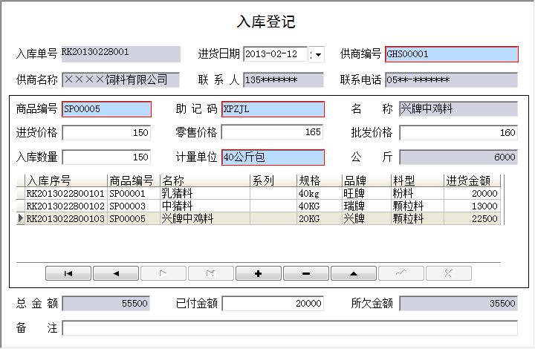Insert new row with plus button
Image resolution: width=535 pixels, height=349 pixels.
coord(258,273)
